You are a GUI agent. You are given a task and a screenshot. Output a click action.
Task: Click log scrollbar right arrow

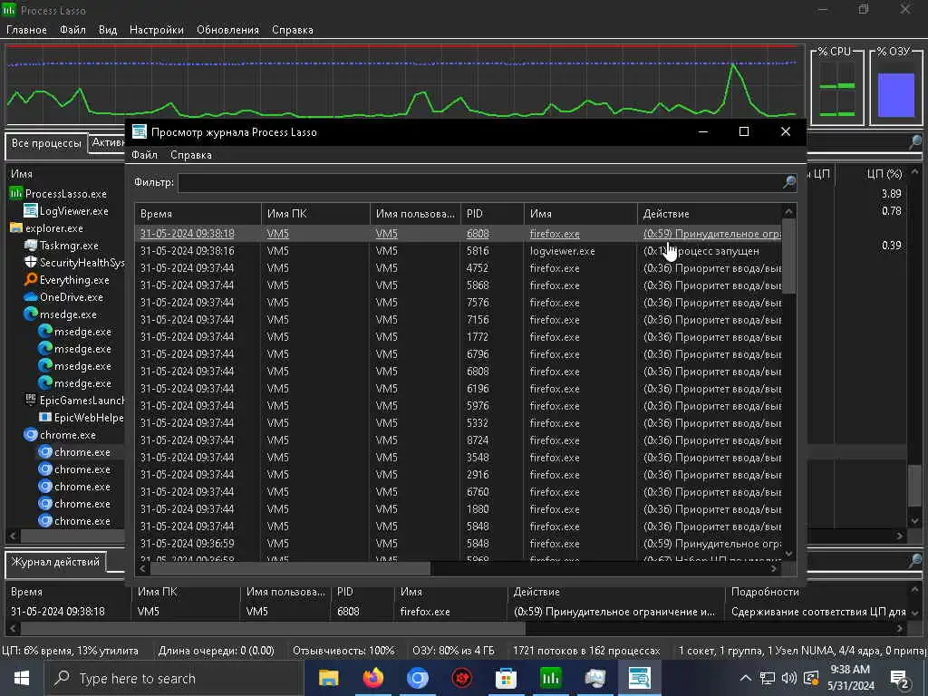[x=774, y=568]
